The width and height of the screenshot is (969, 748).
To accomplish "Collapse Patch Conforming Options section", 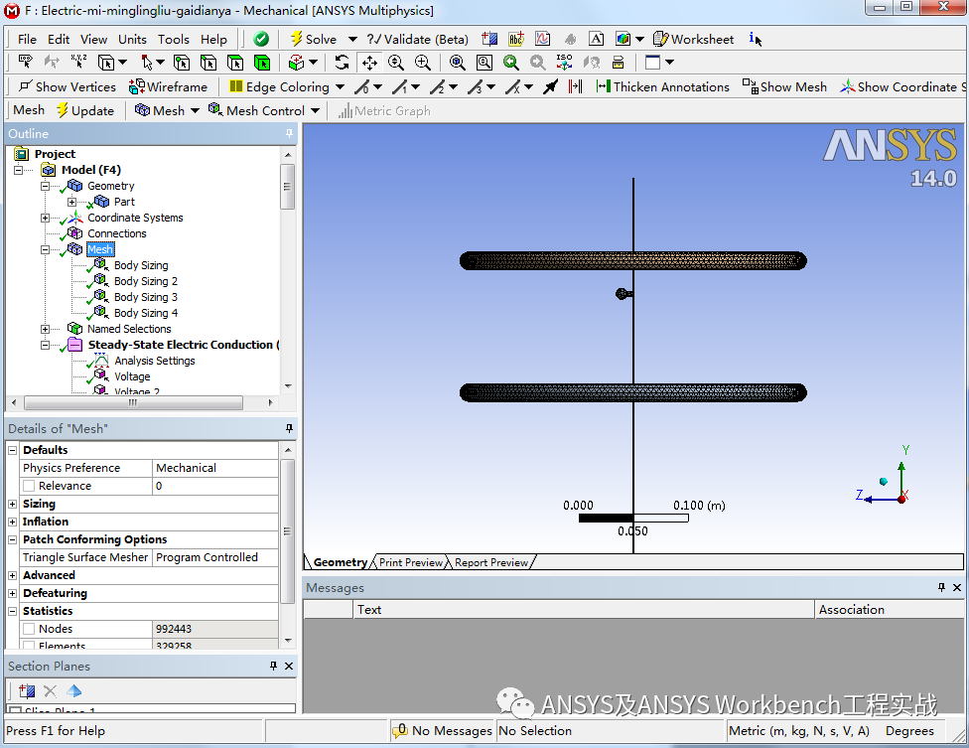I will click(12, 539).
